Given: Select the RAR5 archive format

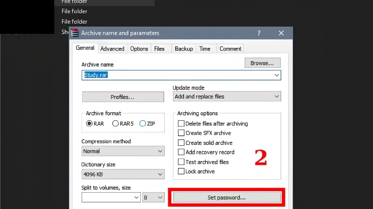Looking at the screenshot, I should (123, 124).
